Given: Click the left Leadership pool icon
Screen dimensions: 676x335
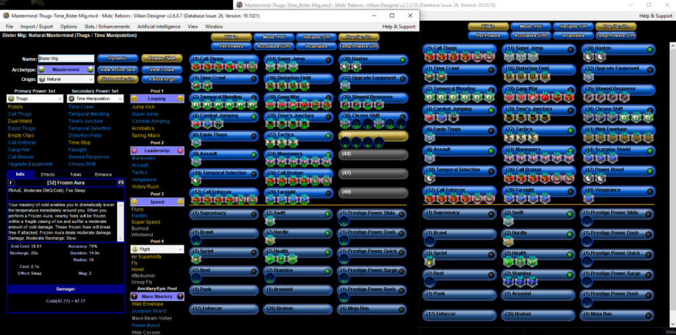Looking at the screenshot, I should coord(134,151).
